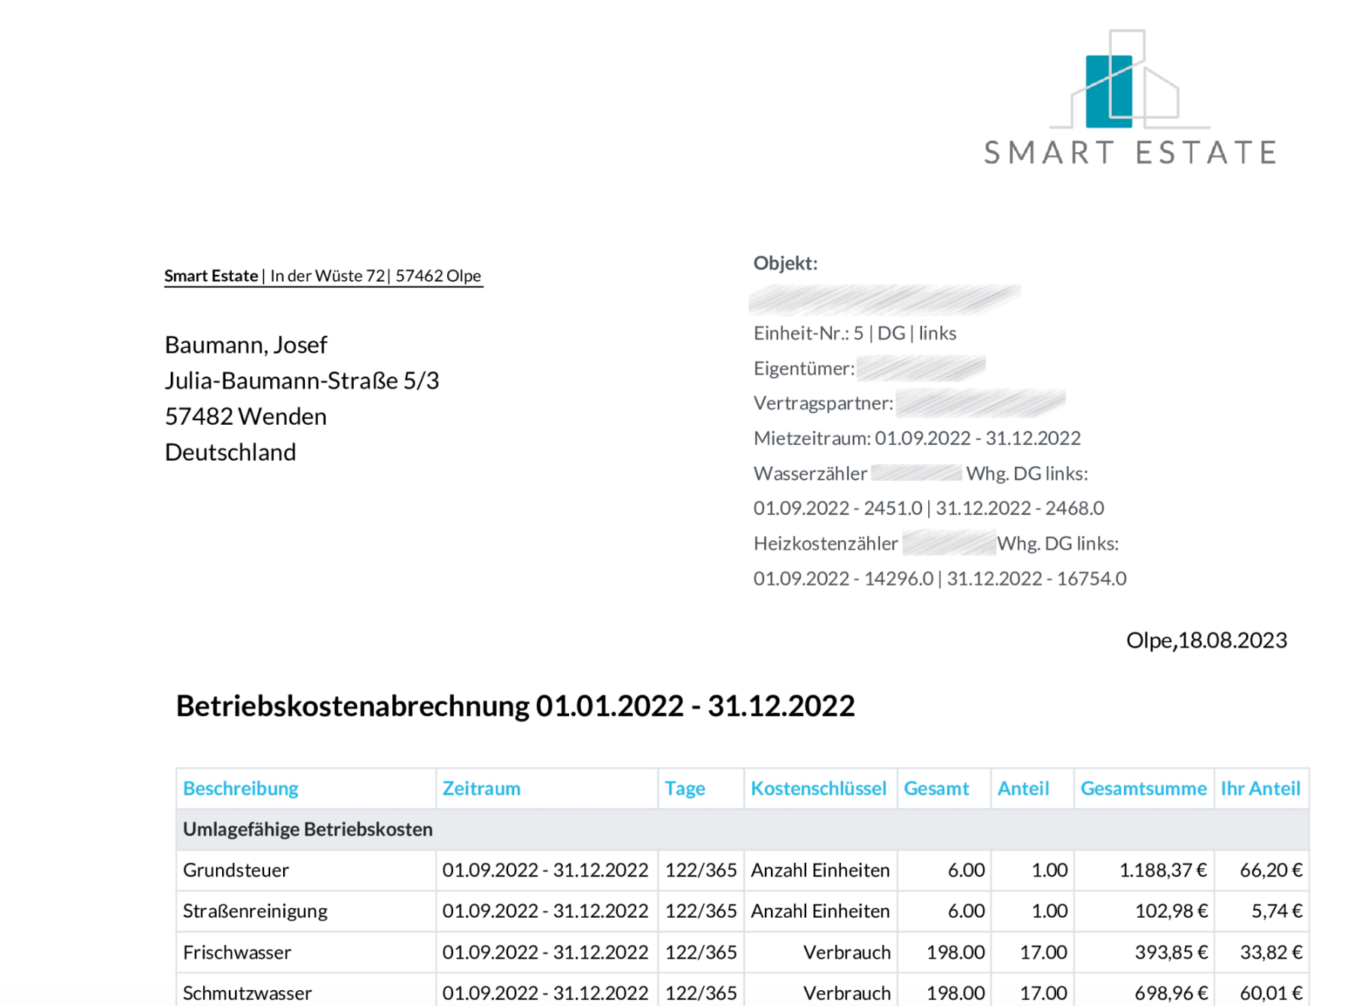Select the total amount '1.188,37 €'
The width and height of the screenshot is (1355, 1006).
[x=1163, y=870]
